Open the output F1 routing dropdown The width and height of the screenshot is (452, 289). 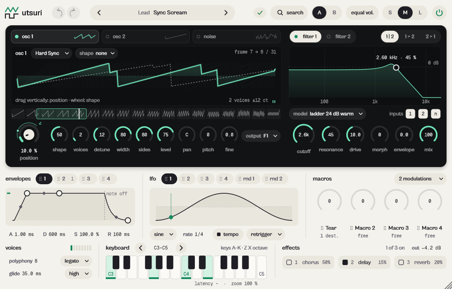[x=261, y=136]
